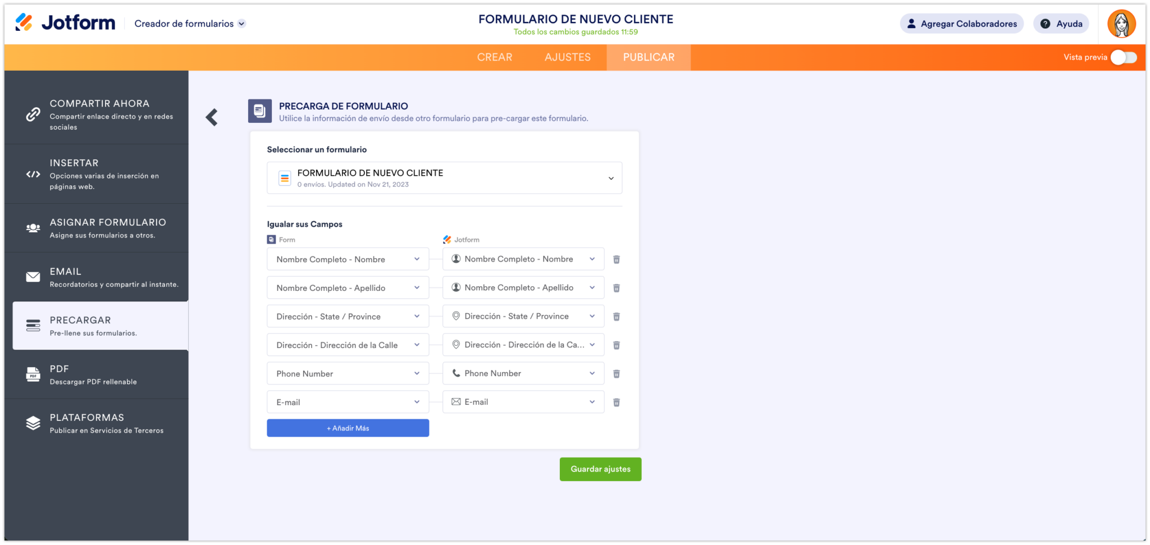Click the back arrow beside Precarga de Formulario
This screenshot has width=1150, height=545.
212,117
